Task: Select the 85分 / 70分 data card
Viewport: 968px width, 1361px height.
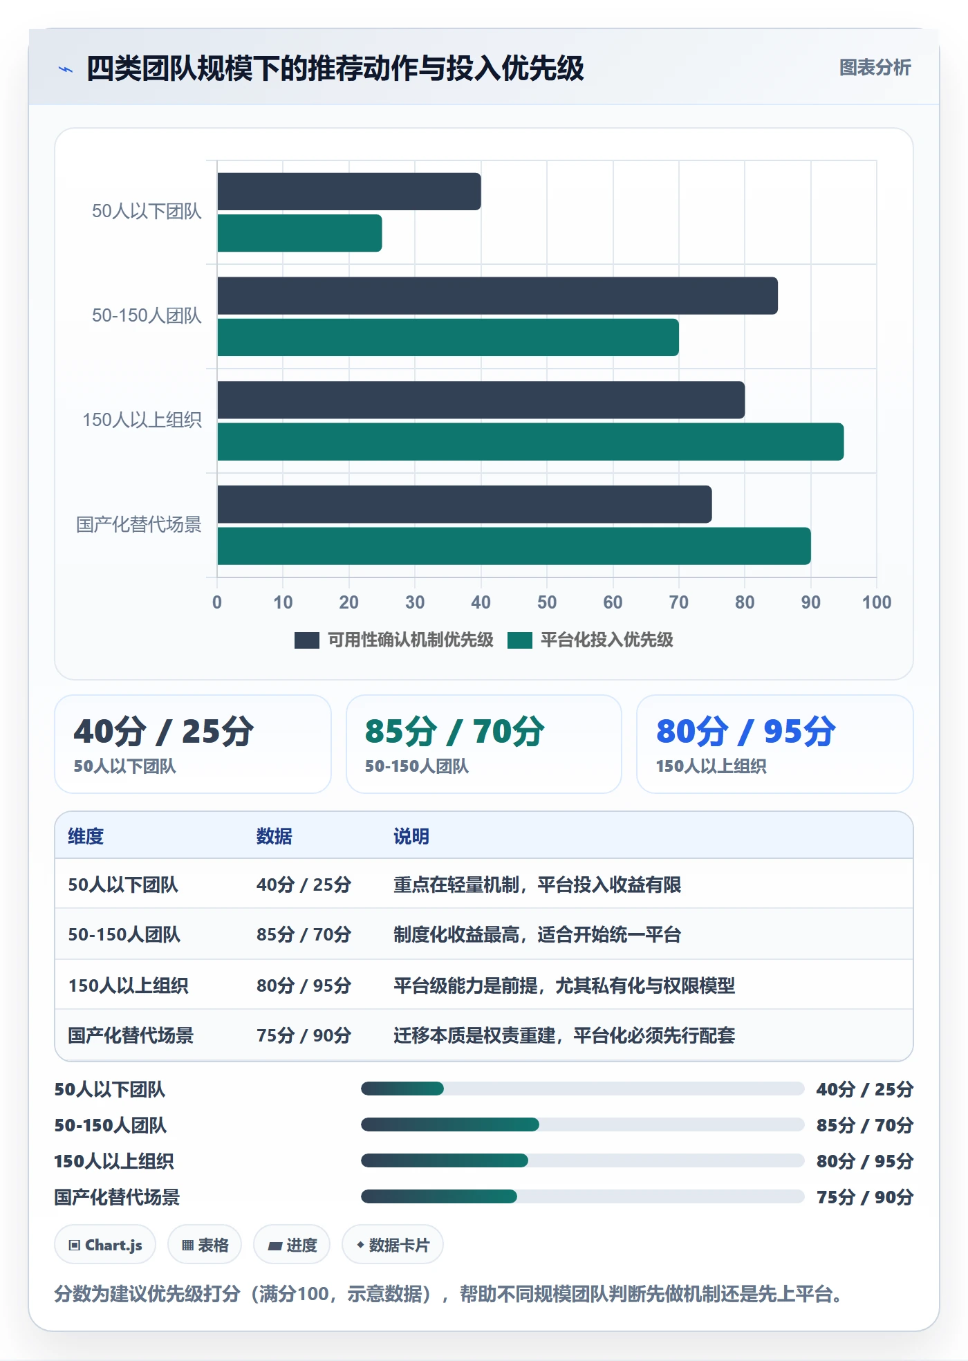Action: click(484, 744)
